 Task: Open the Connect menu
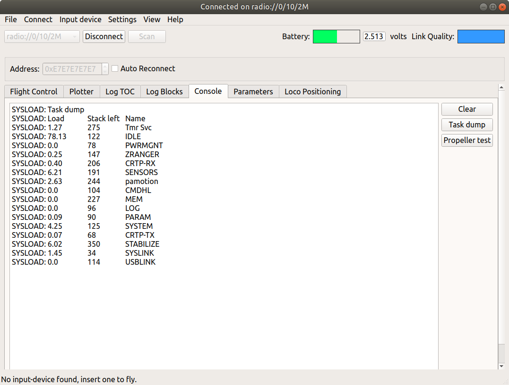38,19
